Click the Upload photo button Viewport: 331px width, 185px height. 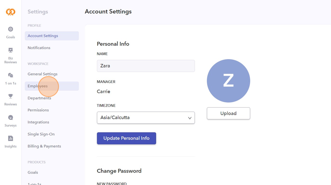tap(228, 113)
